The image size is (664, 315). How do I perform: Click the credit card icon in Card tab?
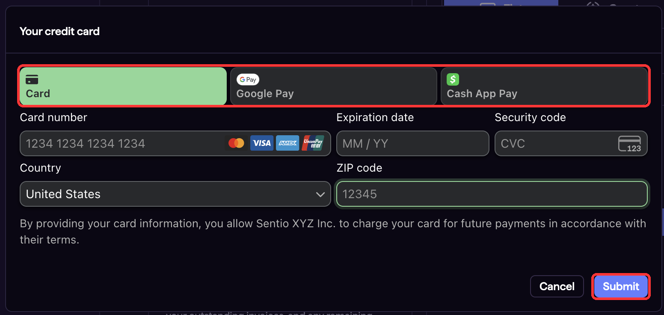click(32, 80)
